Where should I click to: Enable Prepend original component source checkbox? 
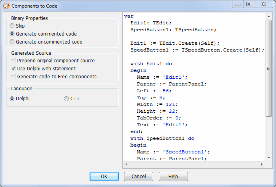(x=13, y=61)
